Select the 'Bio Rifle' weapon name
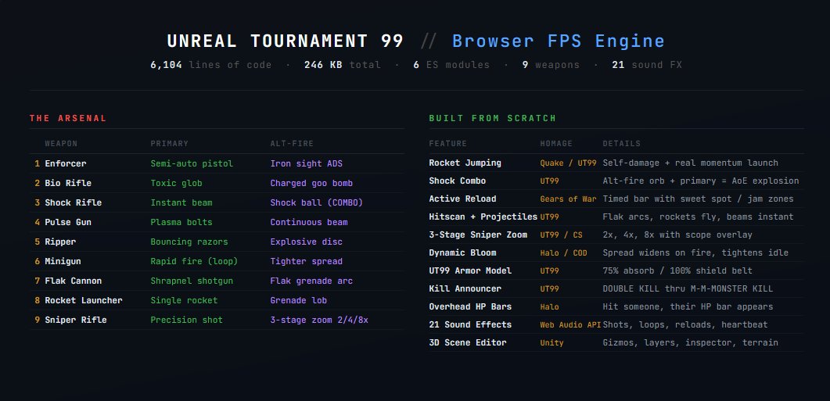Viewport: 830px width, 401px height. pyautogui.click(x=68, y=183)
